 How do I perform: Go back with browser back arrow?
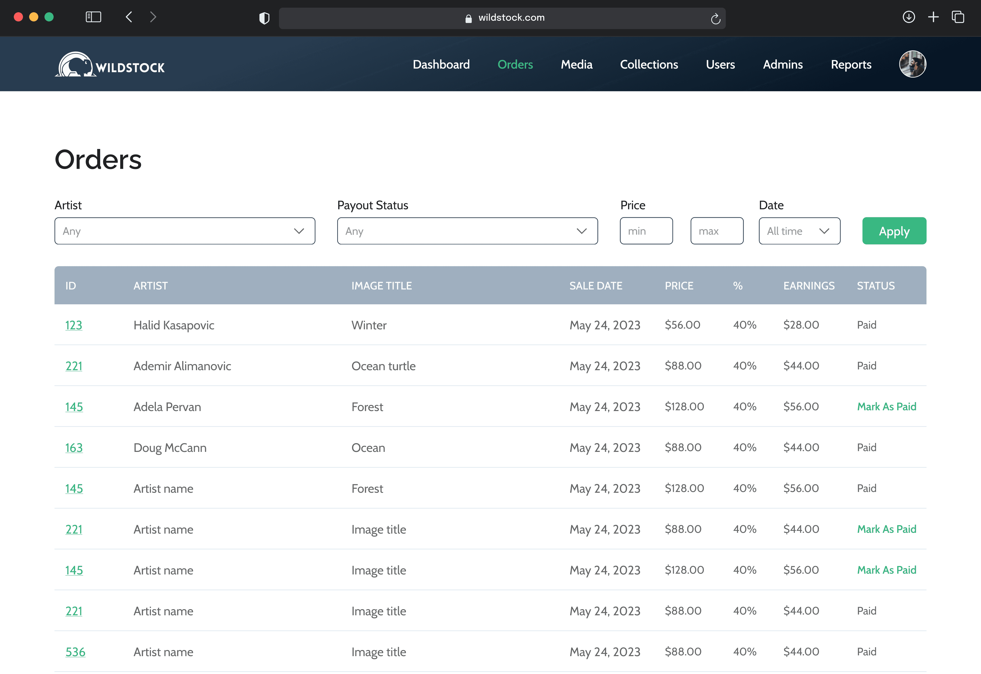(x=129, y=17)
